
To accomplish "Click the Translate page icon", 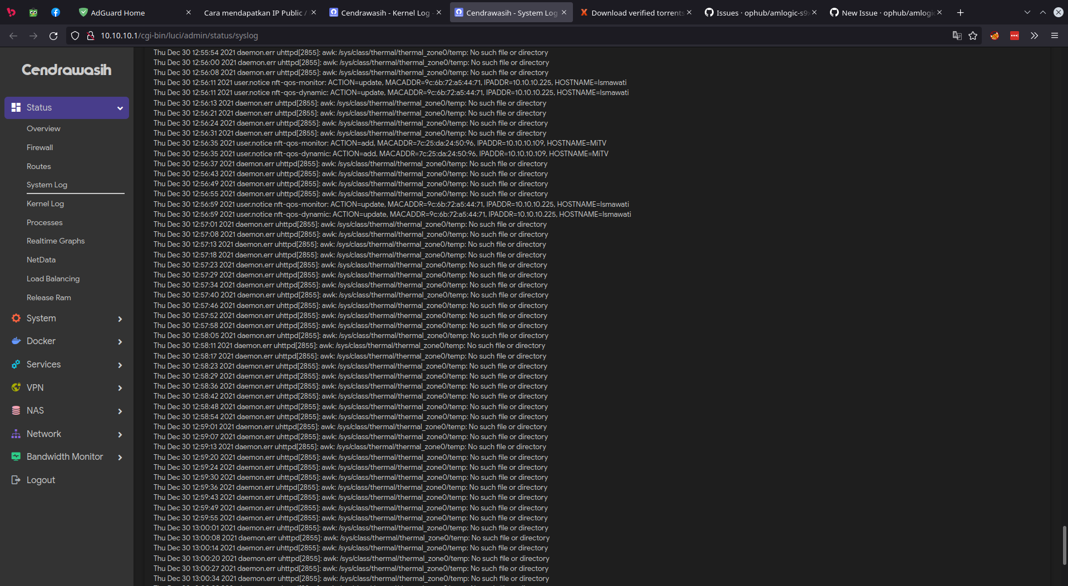I will click(957, 35).
